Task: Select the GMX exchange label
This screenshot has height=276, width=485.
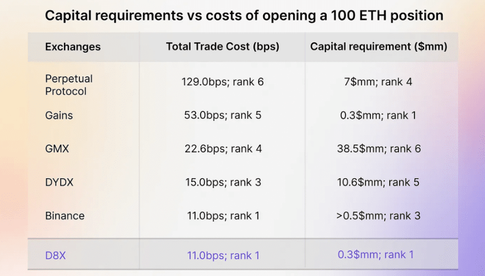Action: coord(57,148)
